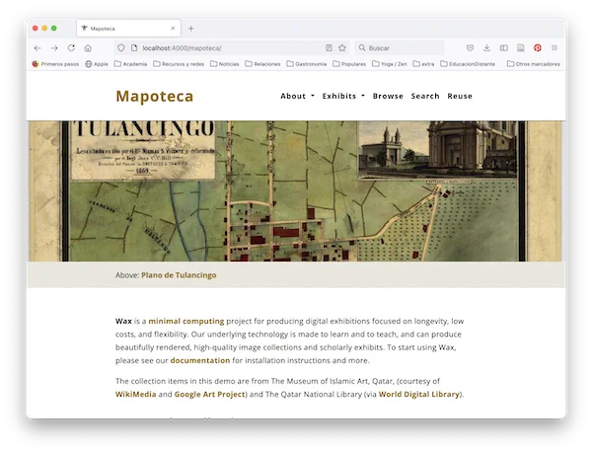592x453 pixels.
Task: Click the localhost:4000/mapoteca address field
Action: click(232, 48)
